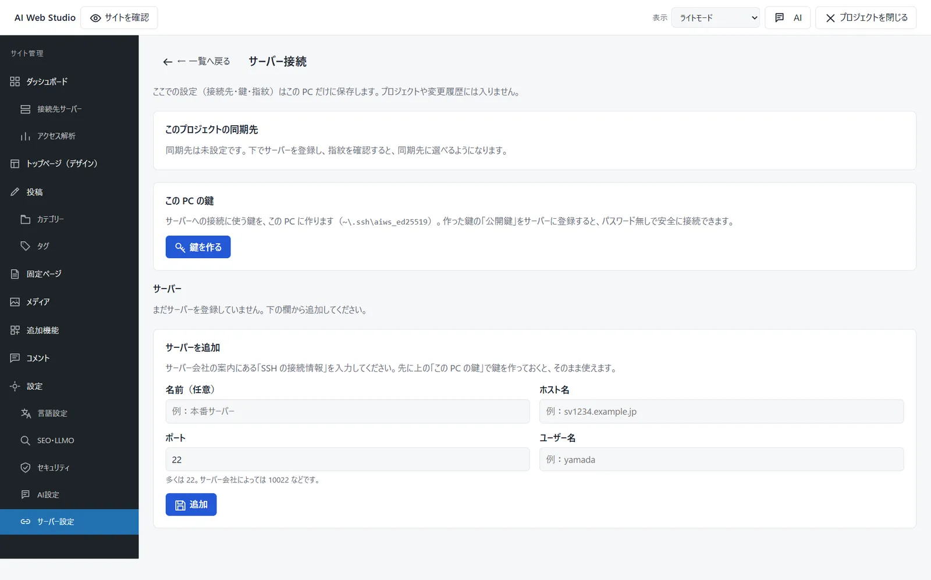This screenshot has height=580, width=931.
Task: Select ダッシュボード menu label in sidebar
Action: pyautogui.click(x=47, y=81)
